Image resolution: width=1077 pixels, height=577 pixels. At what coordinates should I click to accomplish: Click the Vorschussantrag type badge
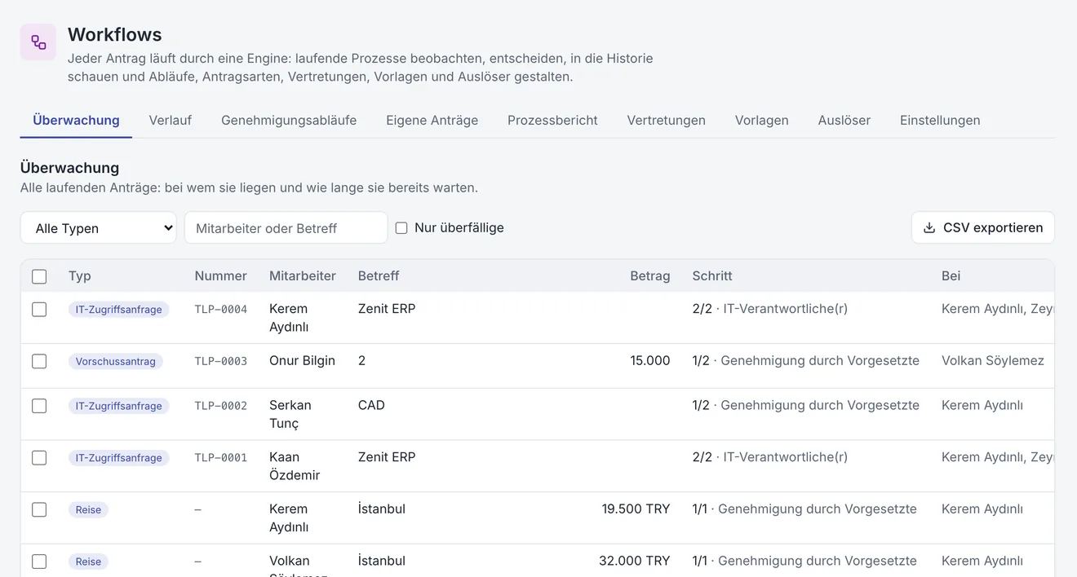point(116,361)
